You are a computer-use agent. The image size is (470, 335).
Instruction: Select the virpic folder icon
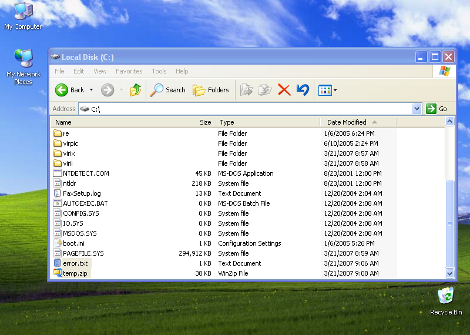click(57, 143)
